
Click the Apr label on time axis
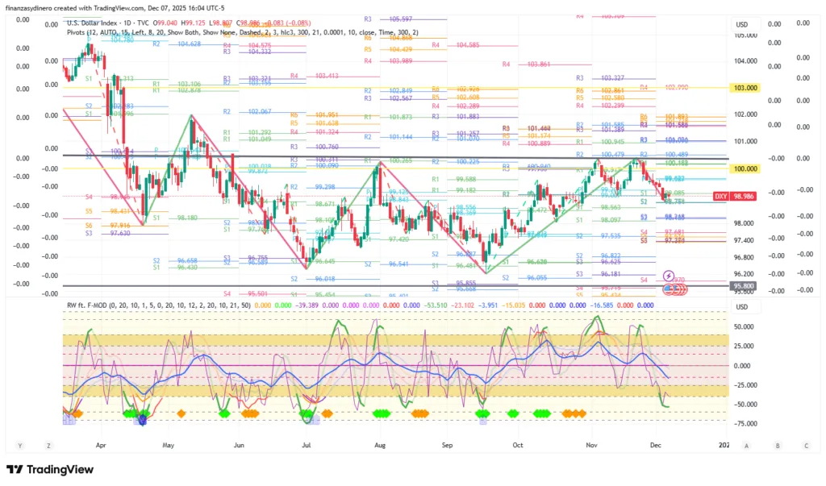100,445
